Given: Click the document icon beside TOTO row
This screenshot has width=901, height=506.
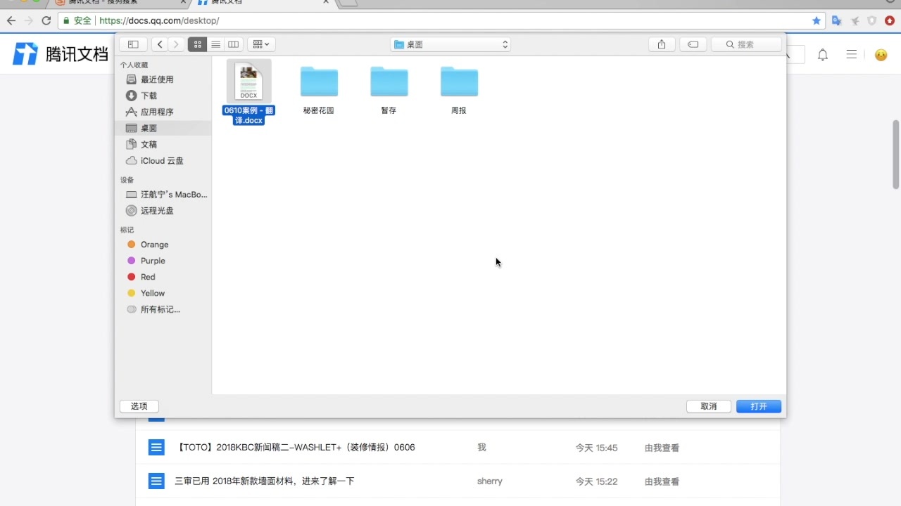Looking at the screenshot, I should pyautogui.click(x=156, y=447).
